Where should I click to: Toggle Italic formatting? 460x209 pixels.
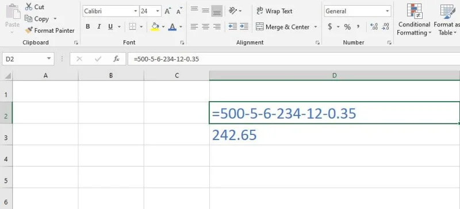click(x=99, y=27)
